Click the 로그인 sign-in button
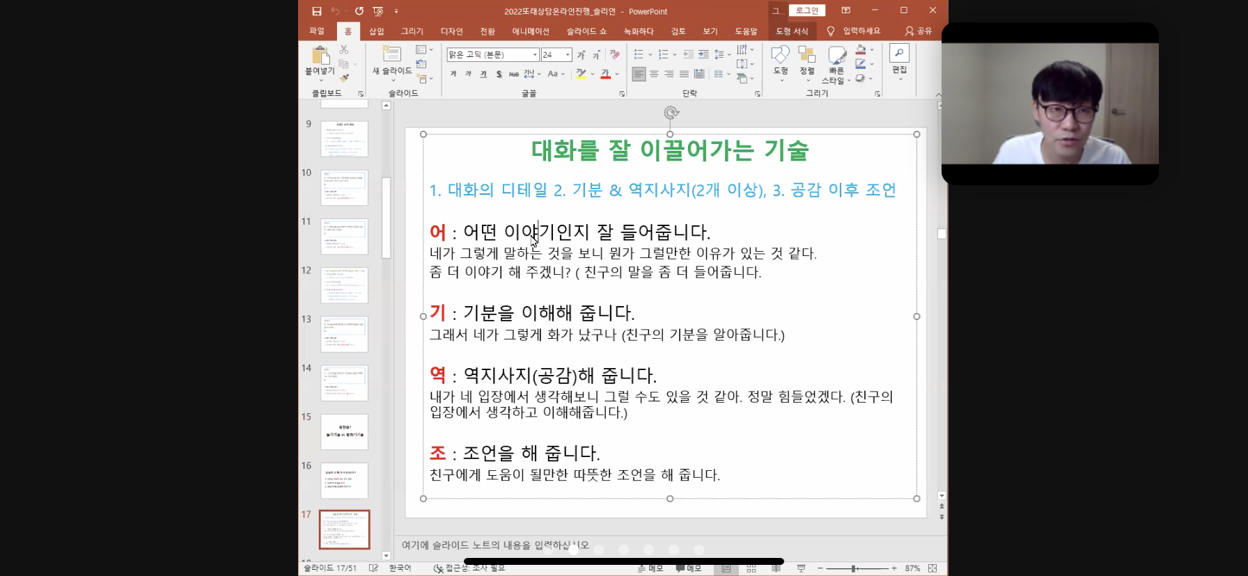 coord(807,10)
